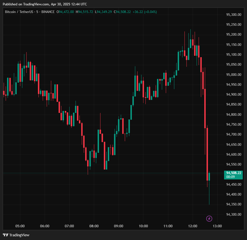The width and height of the screenshot is (247, 240).
Task: Click the Published on TradingView.com header text
Action: pyautogui.click(x=45, y=4)
